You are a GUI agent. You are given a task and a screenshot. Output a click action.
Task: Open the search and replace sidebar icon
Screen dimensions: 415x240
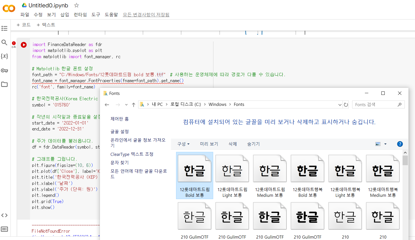(4, 42)
